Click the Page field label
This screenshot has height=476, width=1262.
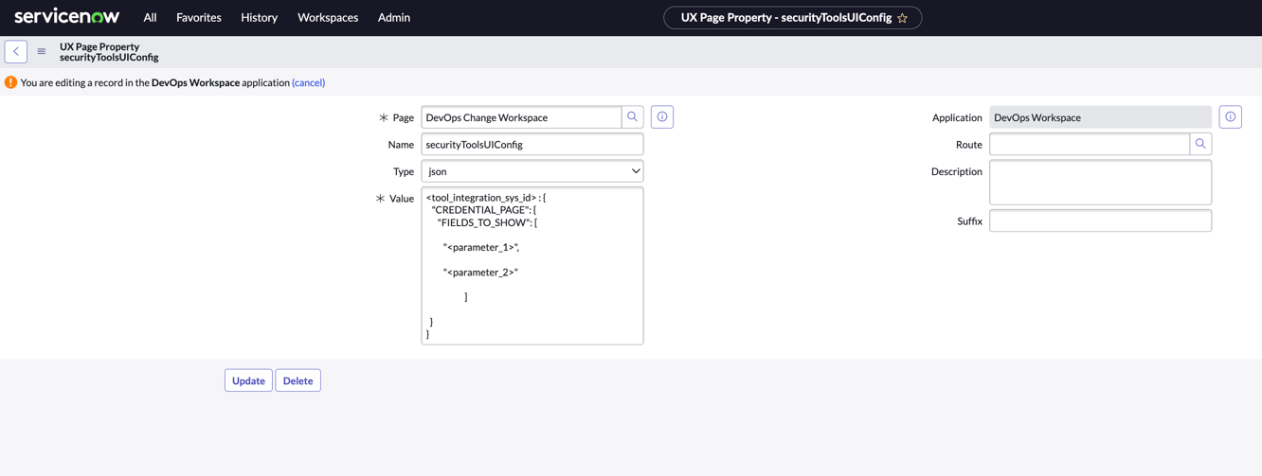tap(404, 117)
